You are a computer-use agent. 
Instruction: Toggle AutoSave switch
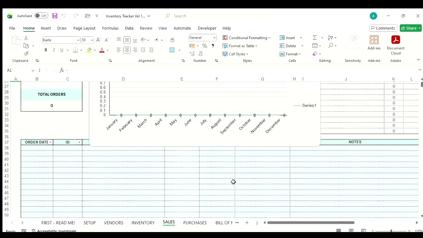pyautogui.click(x=41, y=16)
